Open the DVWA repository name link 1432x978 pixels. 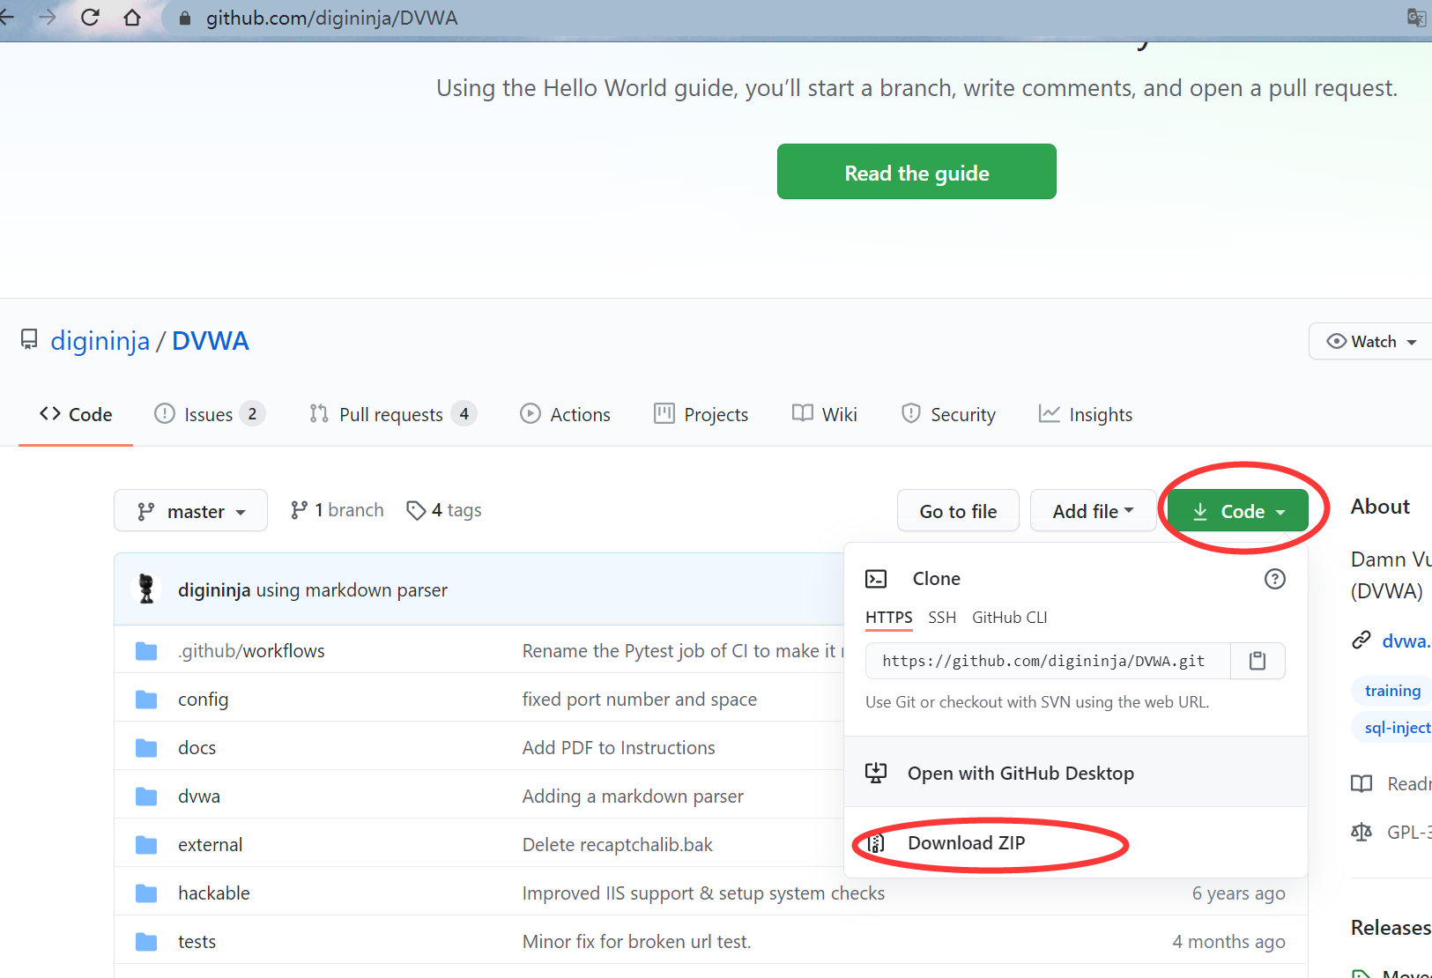tap(211, 341)
